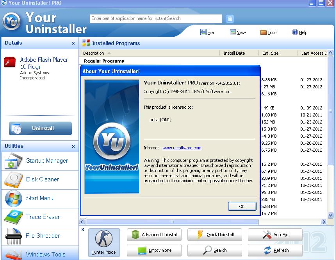The height and width of the screenshot is (260, 335).
Task: Click horizontal scrollbar left arrow
Action: coord(82,222)
